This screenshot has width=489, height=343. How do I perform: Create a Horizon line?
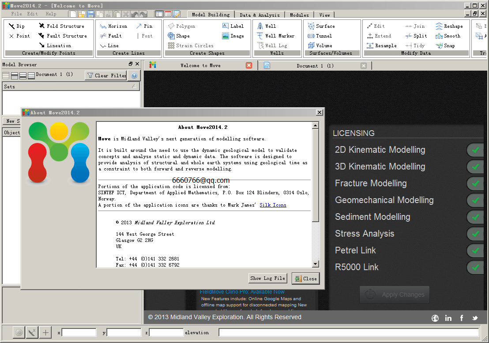coord(113,26)
